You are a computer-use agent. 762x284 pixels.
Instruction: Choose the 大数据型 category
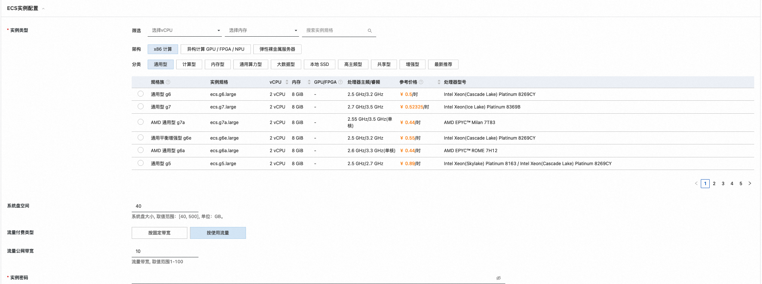(286, 64)
